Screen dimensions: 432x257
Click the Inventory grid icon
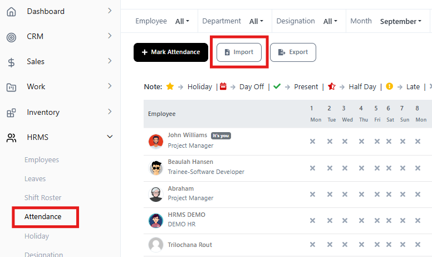[x=11, y=113]
